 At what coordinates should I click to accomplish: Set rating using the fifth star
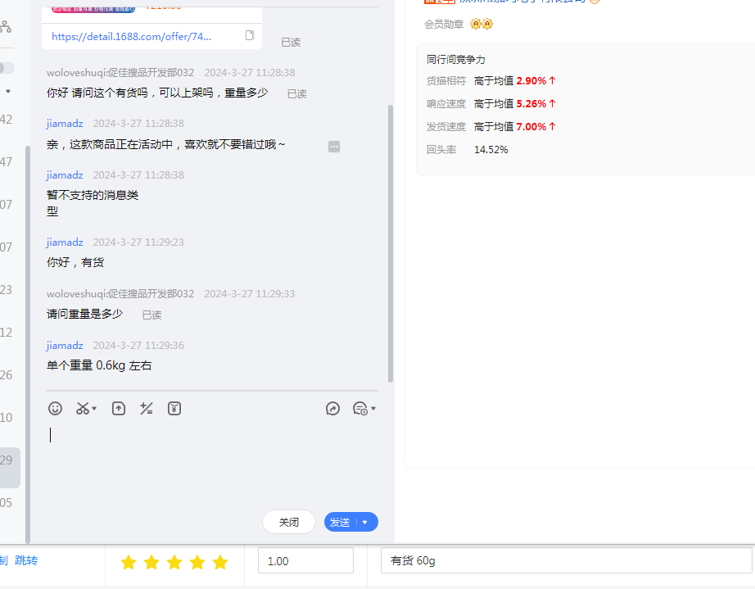220,562
